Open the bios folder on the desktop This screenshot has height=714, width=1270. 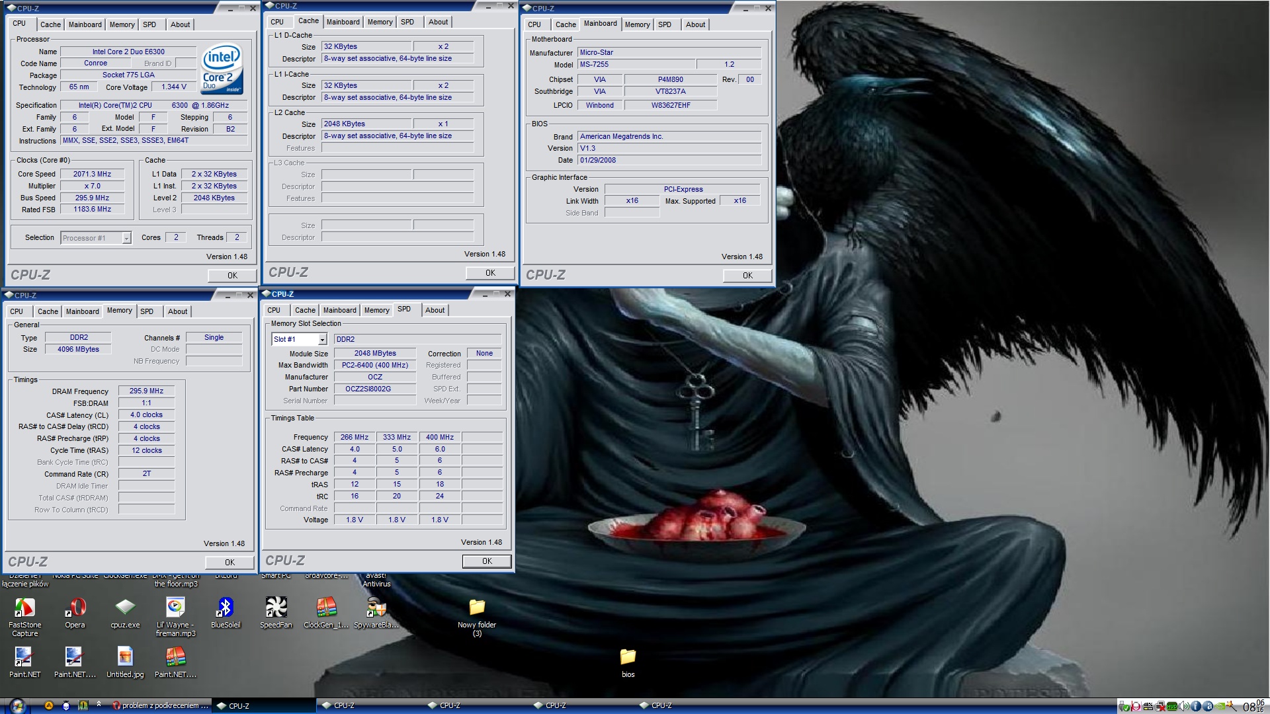click(x=628, y=657)
